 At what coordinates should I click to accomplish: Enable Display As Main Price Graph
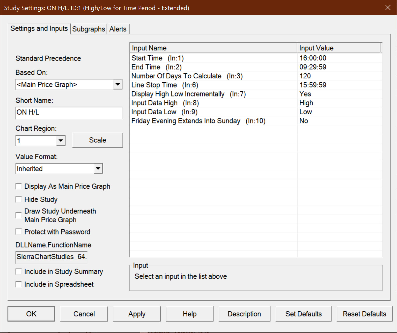tap(19, 187)
